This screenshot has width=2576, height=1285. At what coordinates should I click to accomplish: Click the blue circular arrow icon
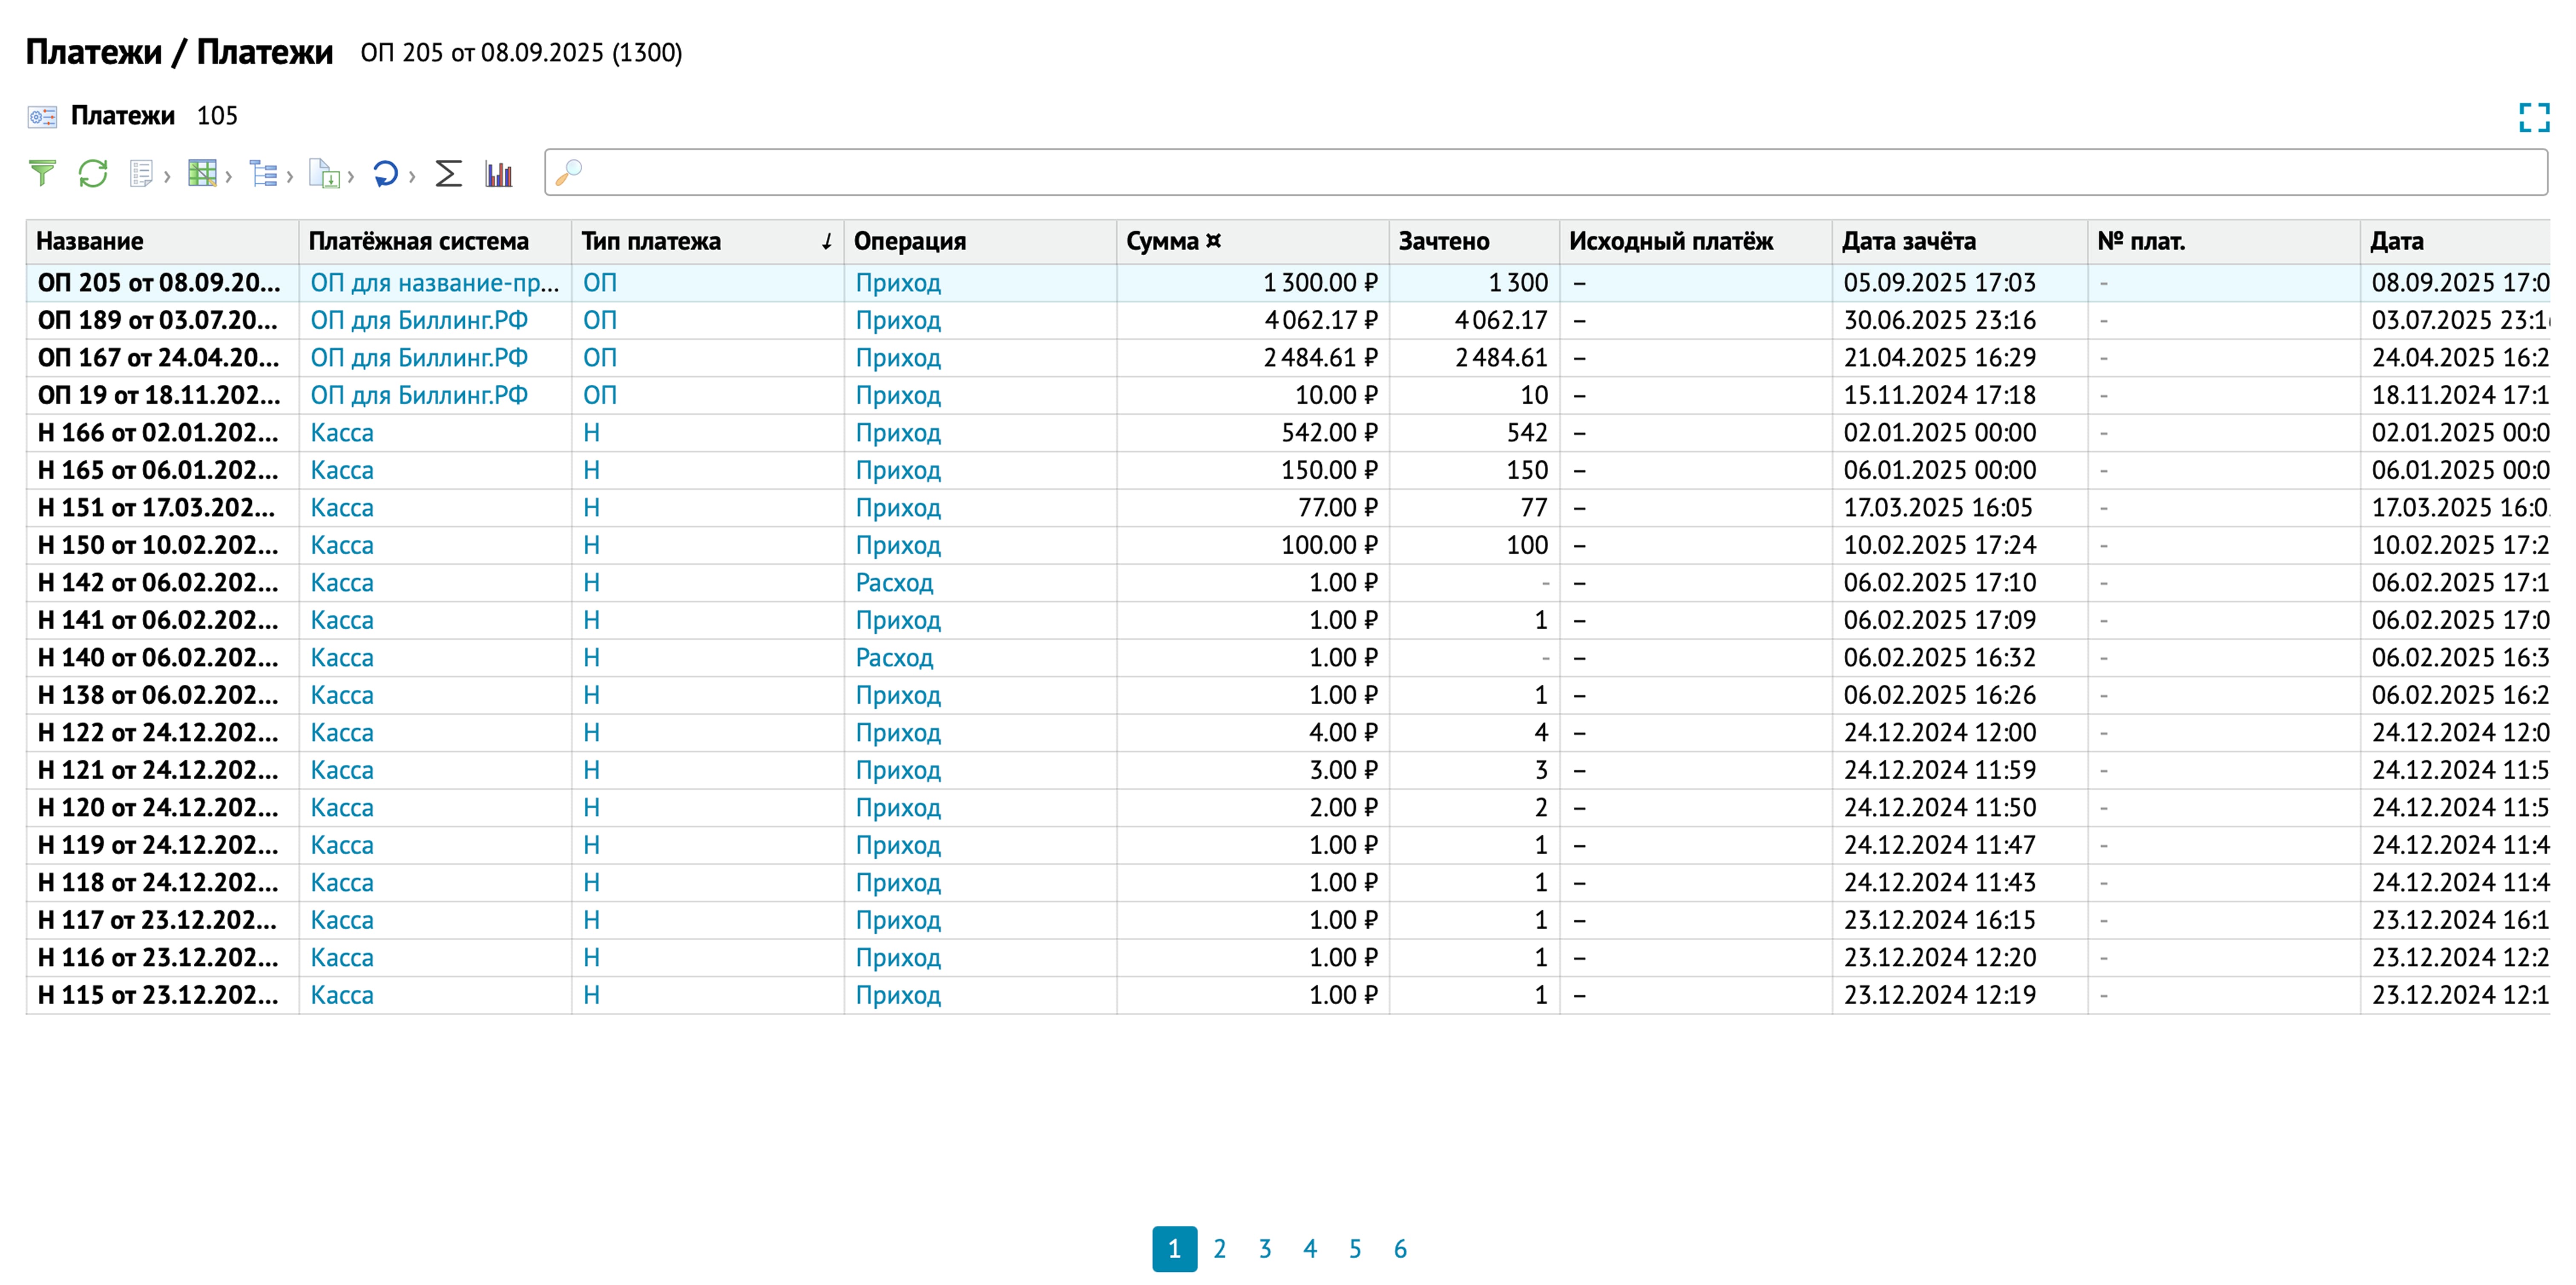(x=385, y=174)
